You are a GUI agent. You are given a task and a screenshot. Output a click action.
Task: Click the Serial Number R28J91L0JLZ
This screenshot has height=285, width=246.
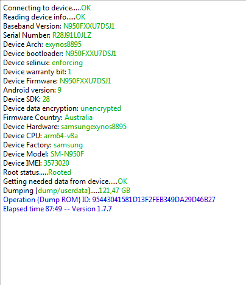click(x=72, y=35)
